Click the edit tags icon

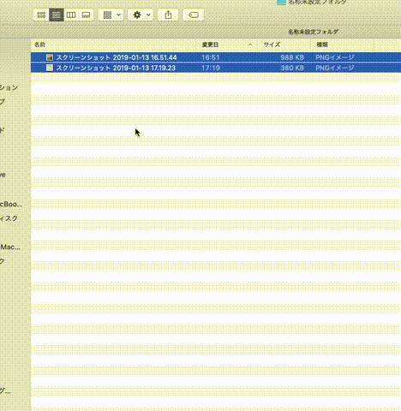194,15
